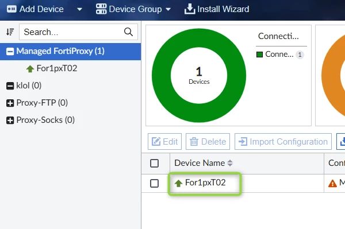345x229 pixels.
Task: Click the green Connected legend swatch
Action: (260, 55)
